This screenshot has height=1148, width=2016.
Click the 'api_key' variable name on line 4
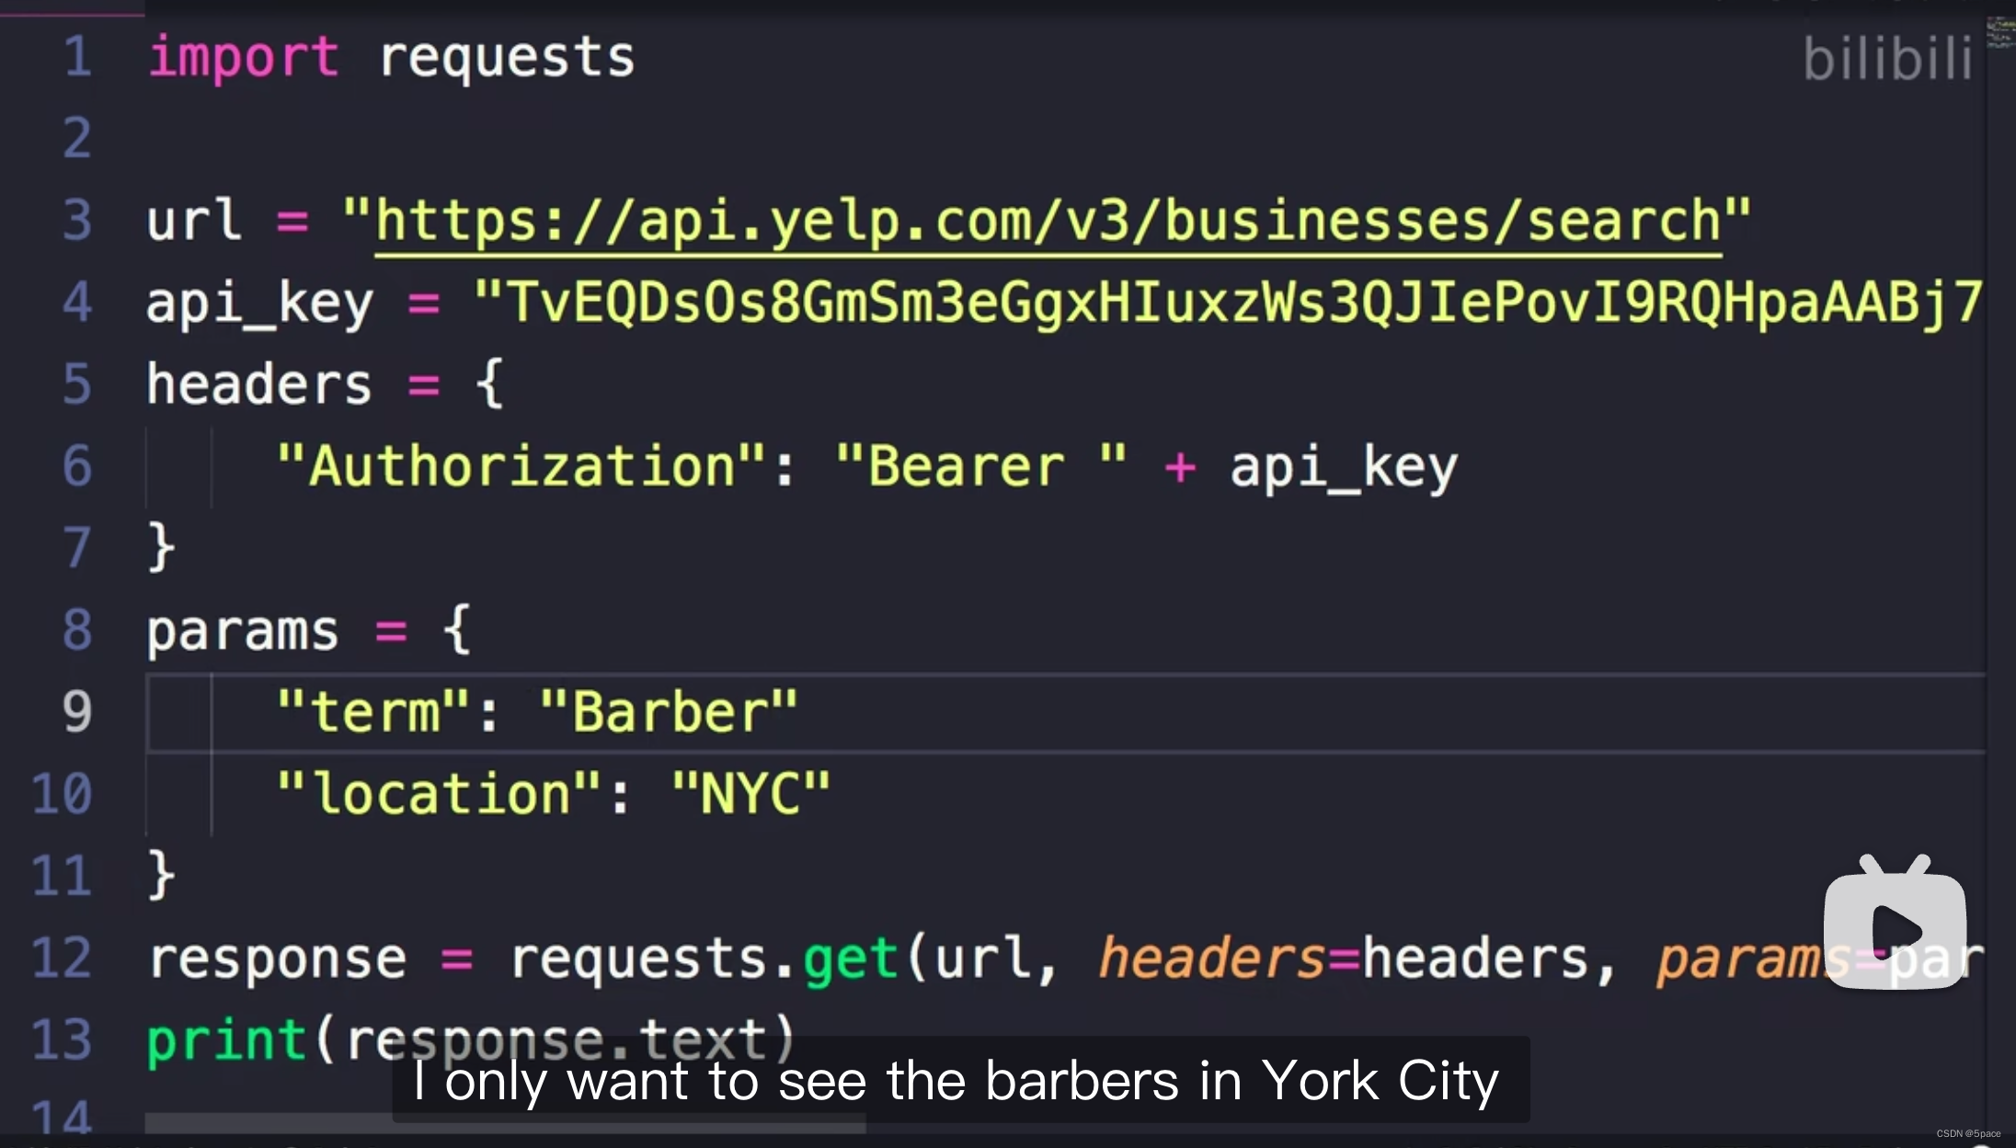tap(260, 304)
